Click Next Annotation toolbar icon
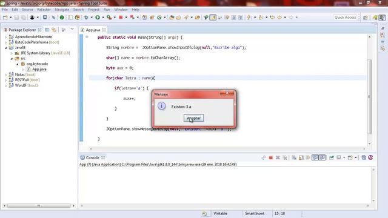The width and height of the screenshot is (388, 218). point(249,18)
